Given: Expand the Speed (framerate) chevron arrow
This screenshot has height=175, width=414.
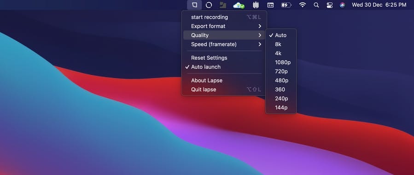Looking at the screenshot, I should click(260, 44).
